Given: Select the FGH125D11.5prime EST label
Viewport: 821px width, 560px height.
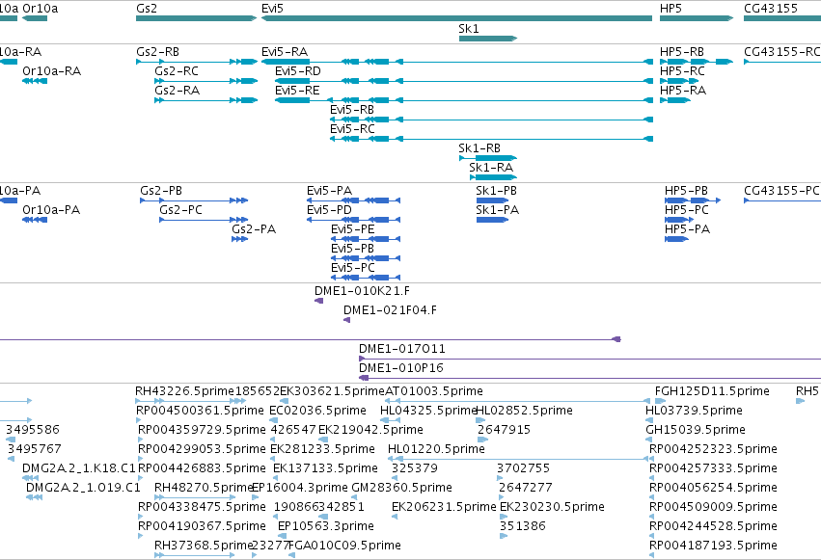Looking at the screenshot, I should click(713, 391).
